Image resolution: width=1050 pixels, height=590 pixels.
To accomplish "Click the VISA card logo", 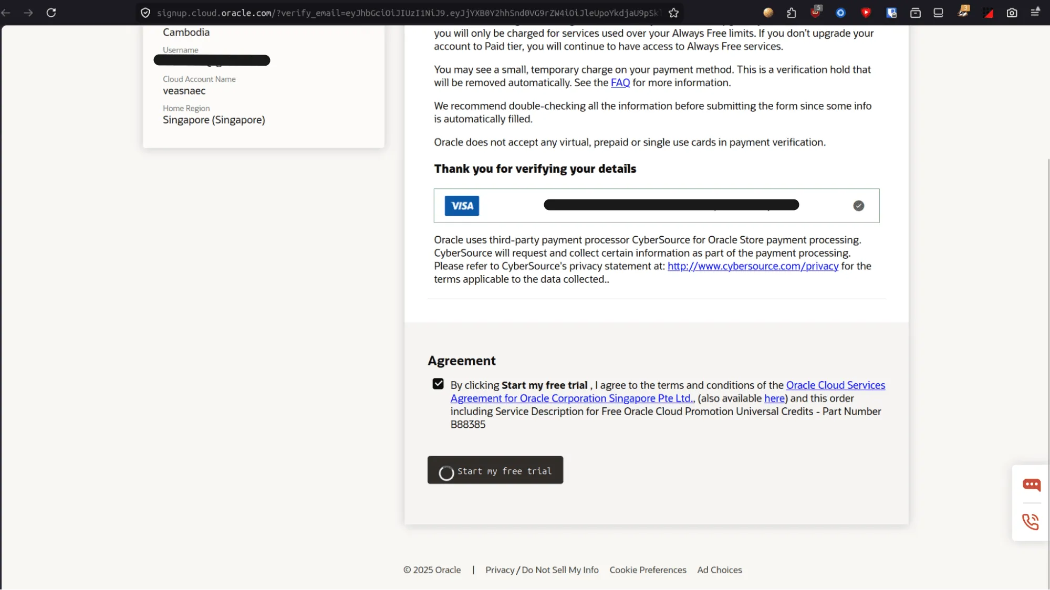I will tap(462, 206).
